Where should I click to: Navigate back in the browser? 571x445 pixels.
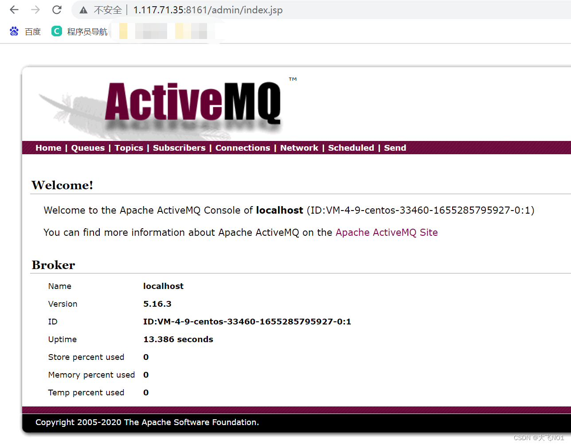14,10
